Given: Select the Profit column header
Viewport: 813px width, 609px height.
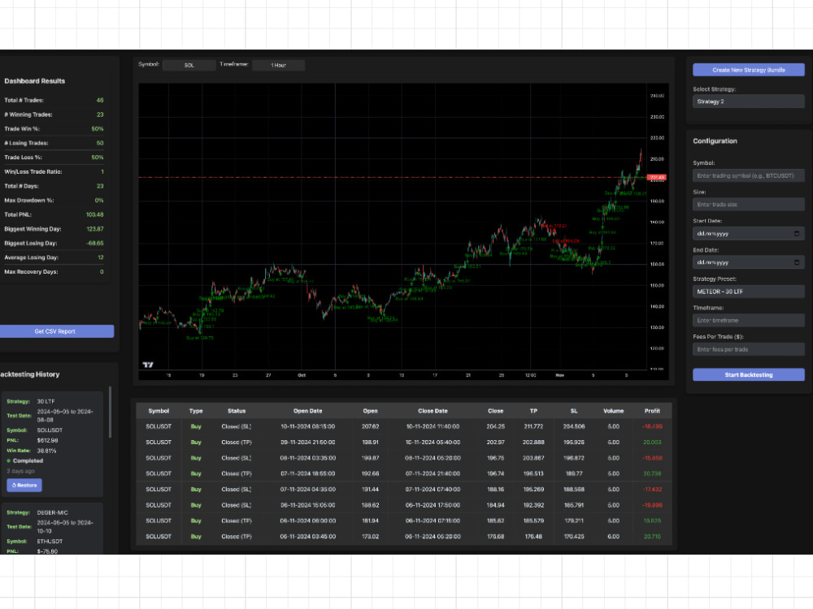Looking at the screenshot, I should click(x=652, y=411).
